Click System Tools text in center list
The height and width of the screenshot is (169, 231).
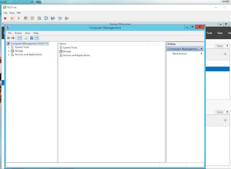[x=70, y=47]
